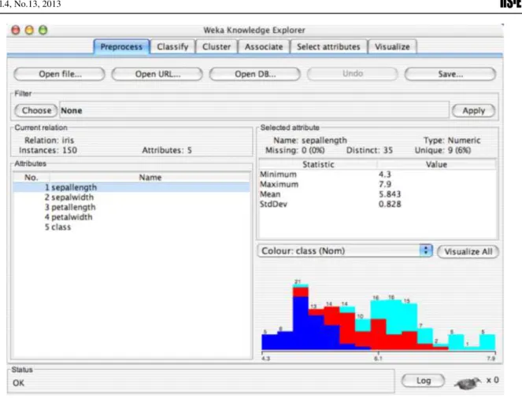Select the class attribute row

(131, 227)
